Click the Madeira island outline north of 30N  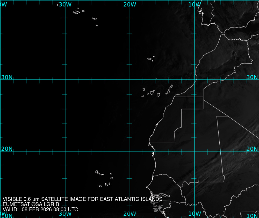pyautogui.click(x=150, y=59)
